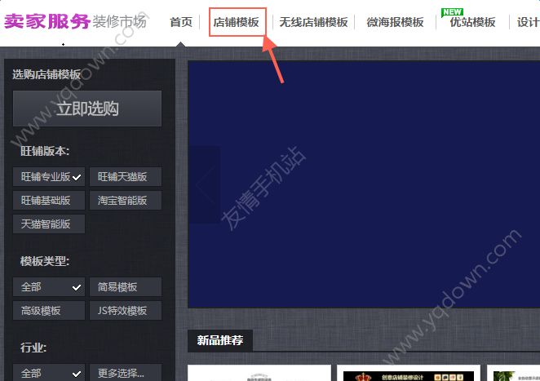Click the 选购店铺模板 heading
Image resolution: width=540 pixels, height=381 pixels.
pos(46,74)
